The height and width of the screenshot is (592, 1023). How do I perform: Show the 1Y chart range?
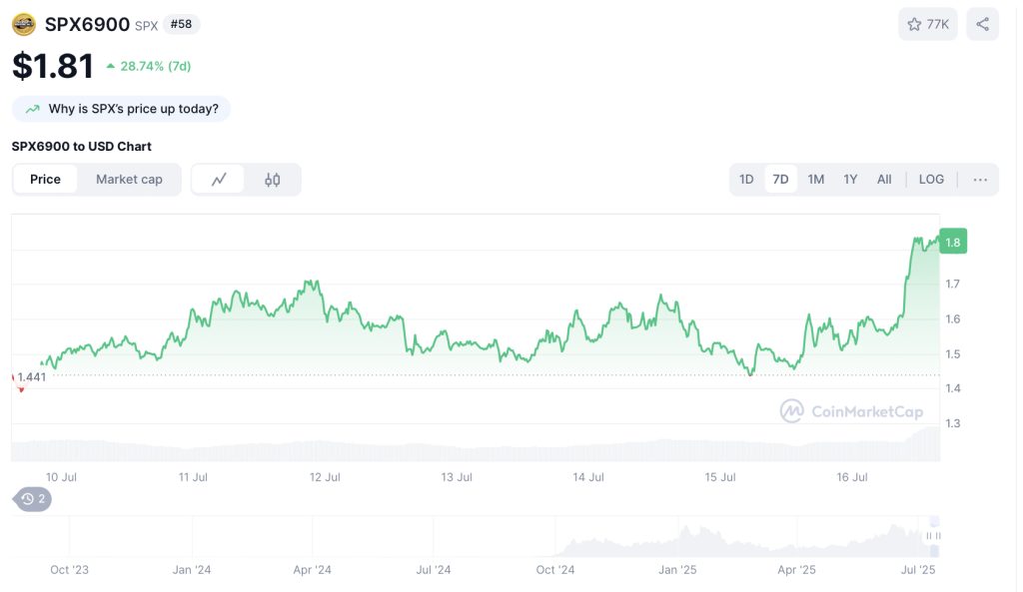pos(850,180)
